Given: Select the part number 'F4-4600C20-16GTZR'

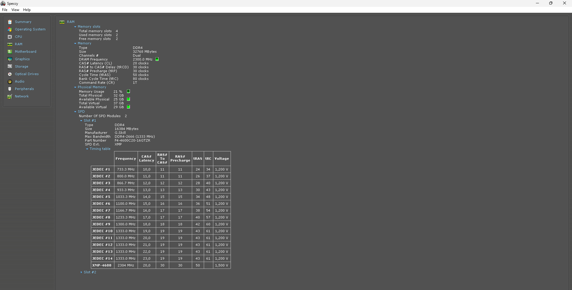Looking at the screenshot, I should coord(133,140).
